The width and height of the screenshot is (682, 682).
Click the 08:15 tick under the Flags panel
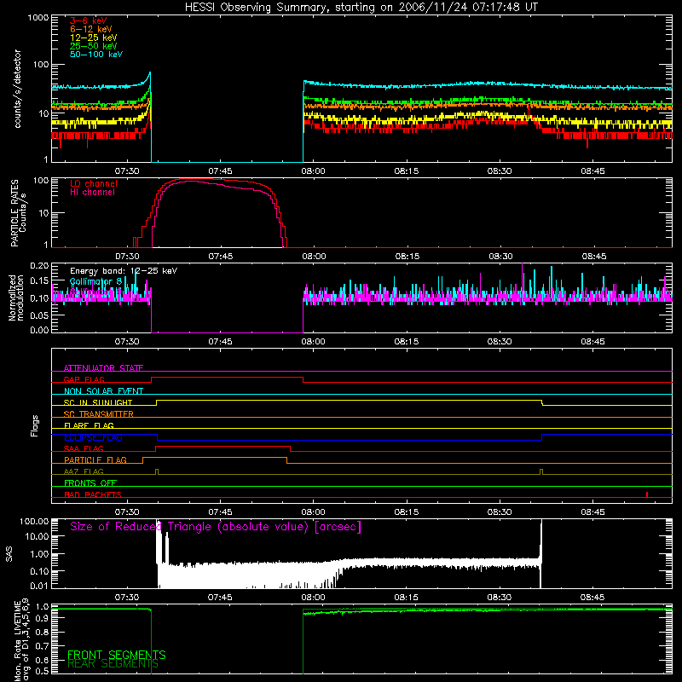(407, 512)
